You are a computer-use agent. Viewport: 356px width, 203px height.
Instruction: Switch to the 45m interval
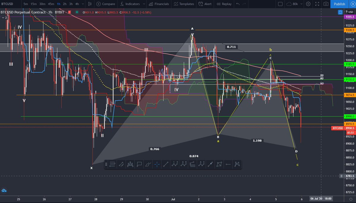pyautogui.click(x=51, y=4)
